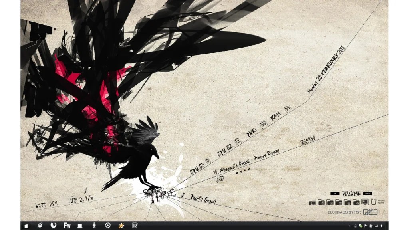Click the clipboard tray icon next to the flag
Screen dimensions: 409x230
coord(371,226)
